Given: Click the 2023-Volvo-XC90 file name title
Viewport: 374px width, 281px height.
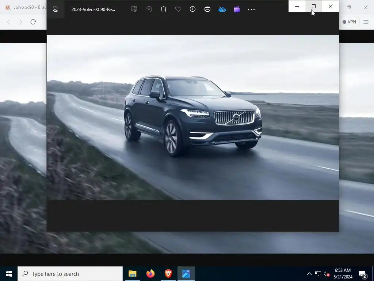Looking at the screenshot, I should click(93, 10).
